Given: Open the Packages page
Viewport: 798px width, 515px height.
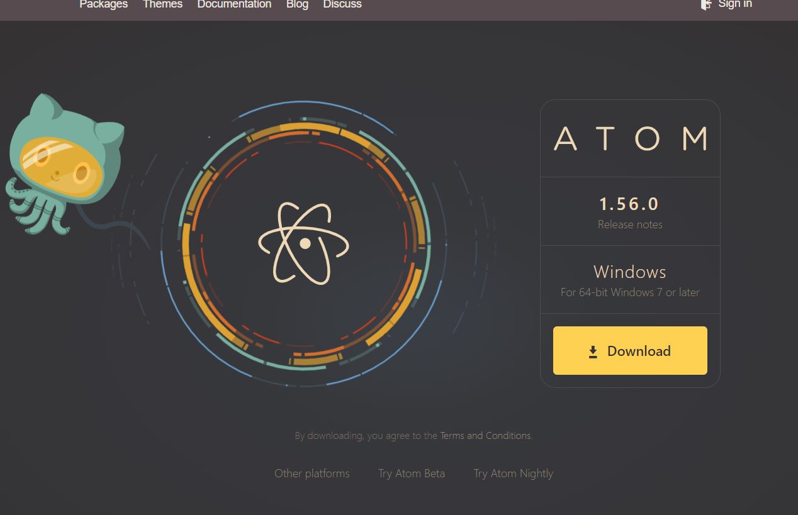Looking at the screenshot, I should click(x=103, y=4).
